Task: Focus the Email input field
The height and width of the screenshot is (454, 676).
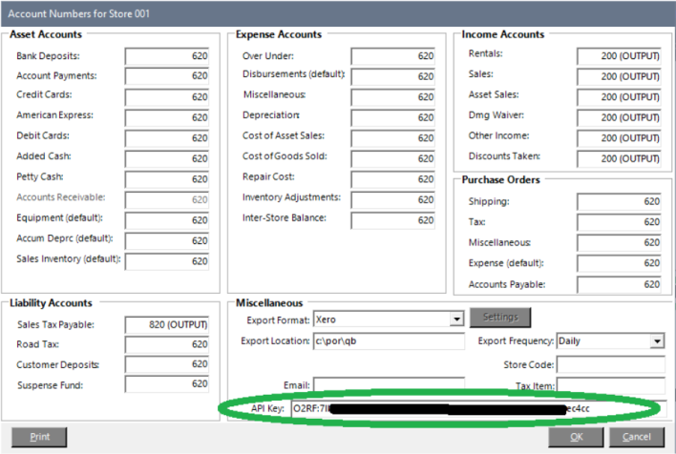Action: pyautogui.click(x=389, y=384)
